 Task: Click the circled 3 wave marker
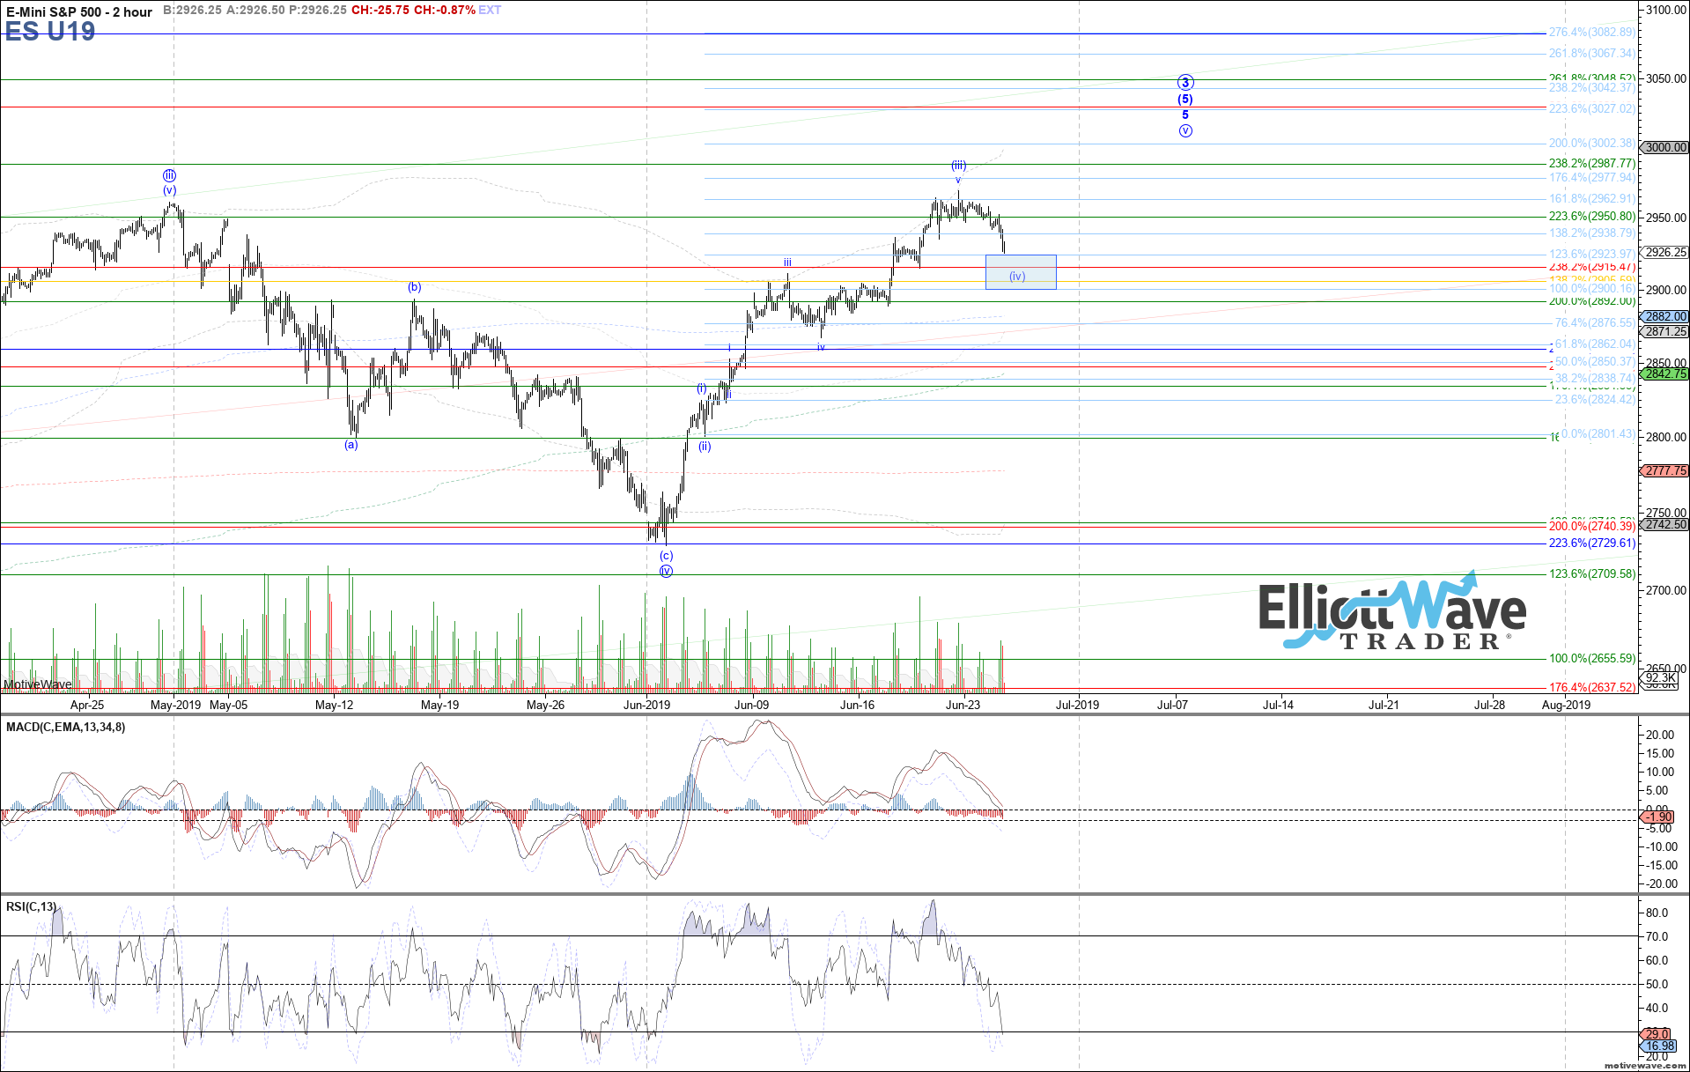1185,83
